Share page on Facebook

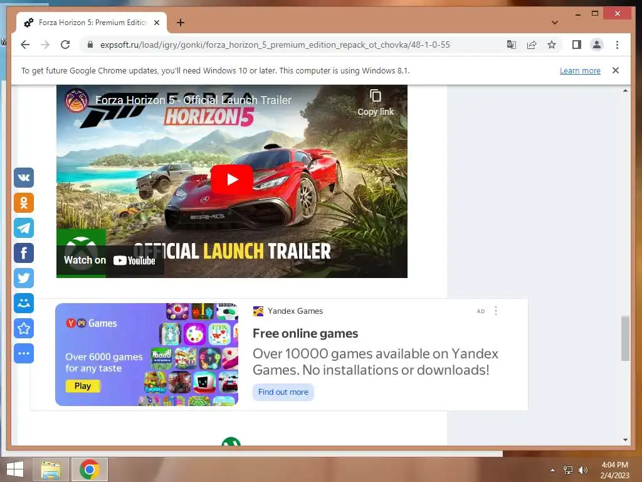(x=24, y=253)
